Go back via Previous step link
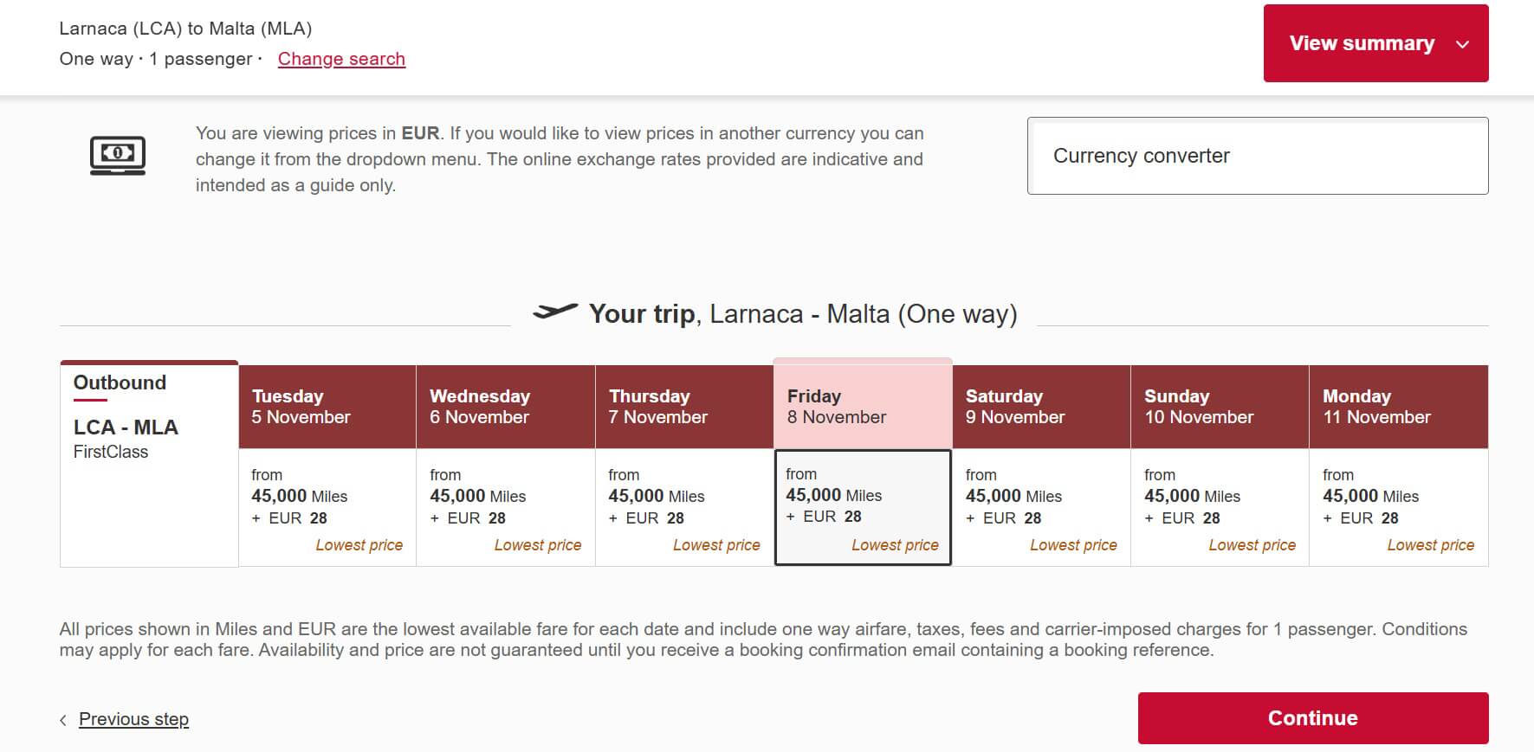This screenshot has height=752, width=1534. [133, 719]
